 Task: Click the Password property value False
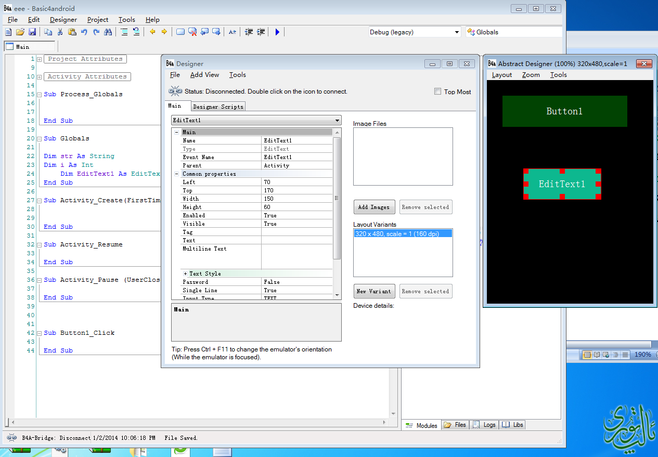[x=296, y=282]
